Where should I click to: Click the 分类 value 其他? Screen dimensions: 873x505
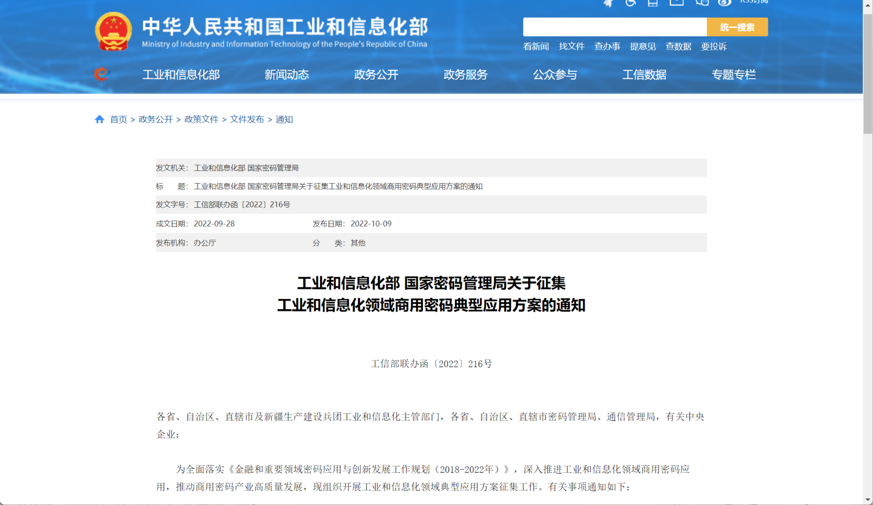[358, 243]
